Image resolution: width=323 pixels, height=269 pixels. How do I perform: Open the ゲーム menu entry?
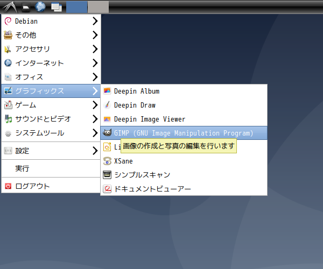point(51,105)
